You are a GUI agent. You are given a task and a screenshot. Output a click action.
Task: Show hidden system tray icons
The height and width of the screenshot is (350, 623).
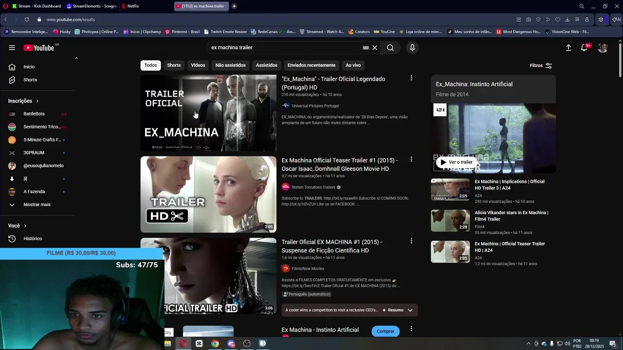click(529, 344)
